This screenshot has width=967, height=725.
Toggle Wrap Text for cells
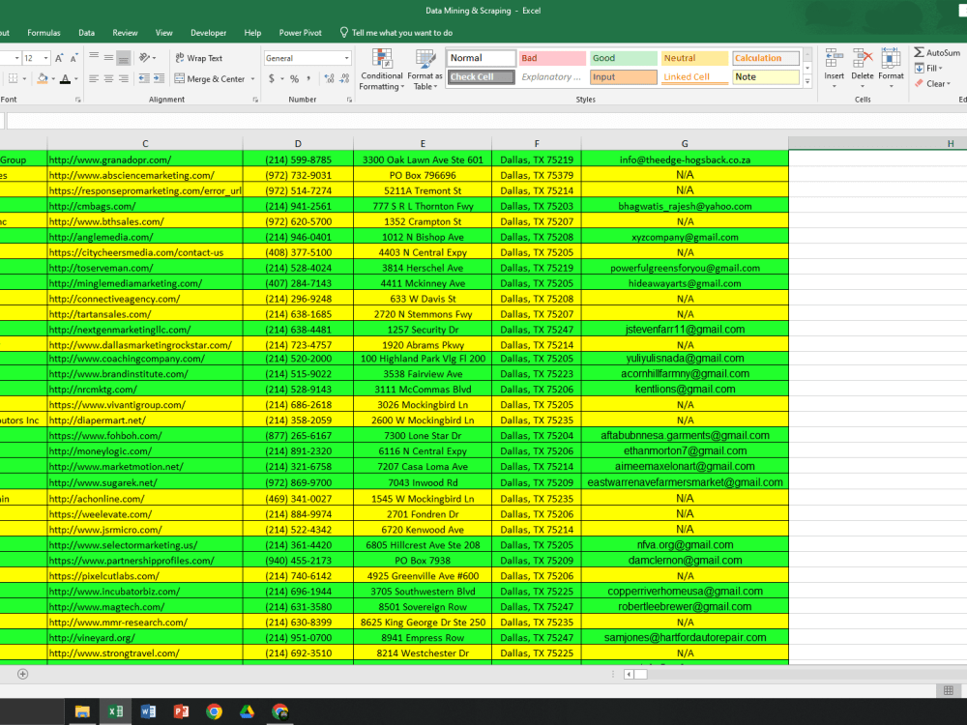[x=198, y=58]
